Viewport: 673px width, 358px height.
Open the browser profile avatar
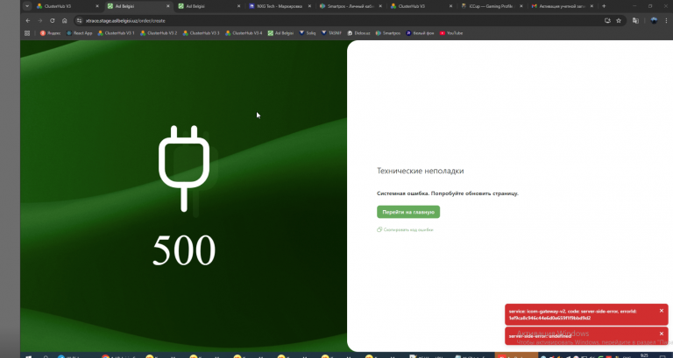coord(654,21)
